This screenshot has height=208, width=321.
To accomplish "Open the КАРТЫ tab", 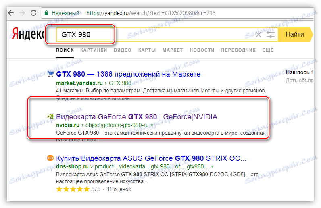I will (147, 50).
